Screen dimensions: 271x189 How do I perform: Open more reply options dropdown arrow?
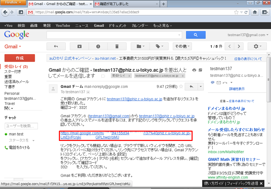point(201,87)
